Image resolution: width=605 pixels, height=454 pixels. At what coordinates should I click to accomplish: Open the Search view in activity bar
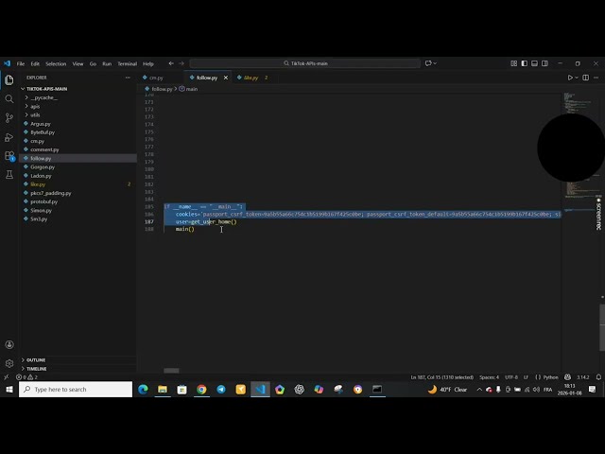pos(9,98)
